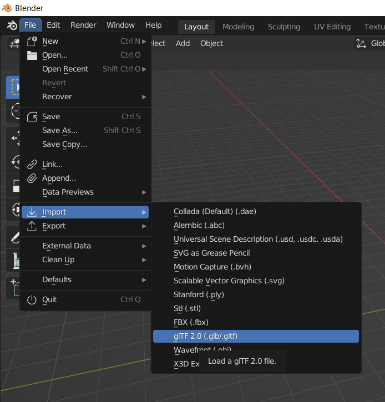
Task: Switch to the Layout workspace tab
Action: 196,27
